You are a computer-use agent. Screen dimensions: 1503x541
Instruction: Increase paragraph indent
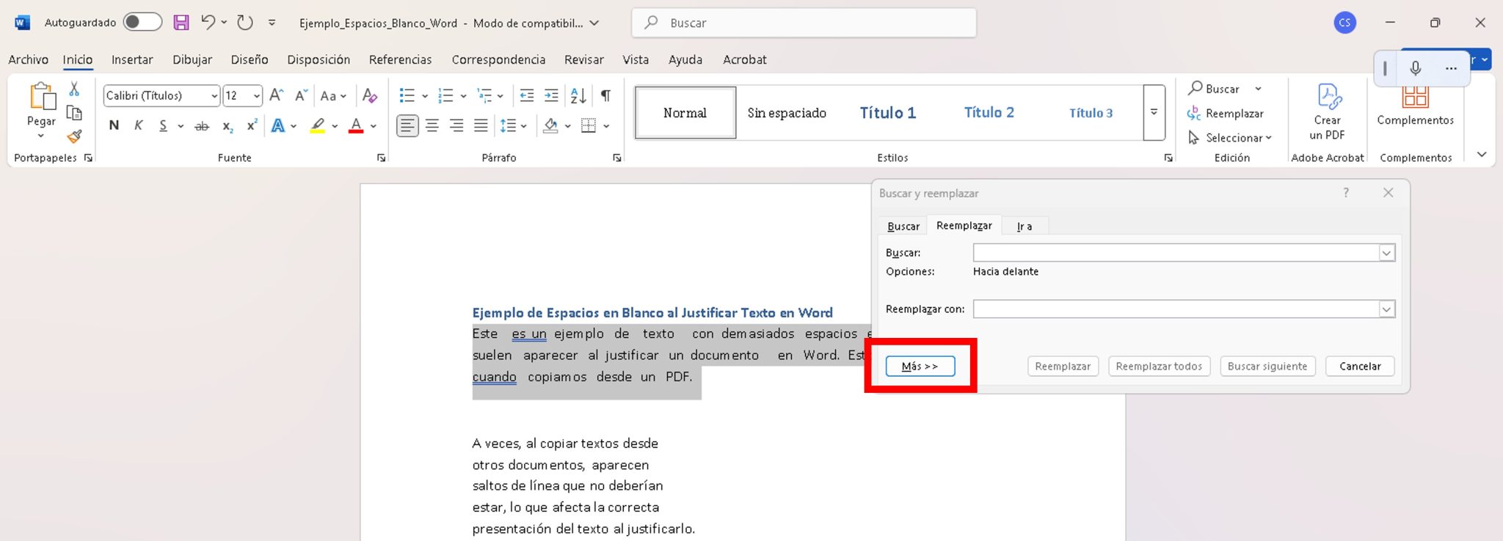click(551, 95)
